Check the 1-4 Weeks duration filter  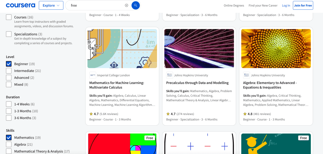tap(9, 104)
